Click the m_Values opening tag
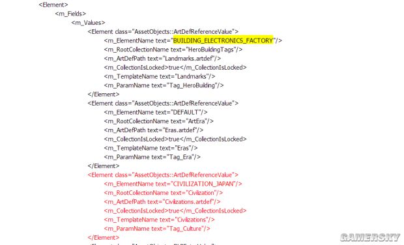Image resolution: width=404 pixels, height=245 pixels. 88,23
